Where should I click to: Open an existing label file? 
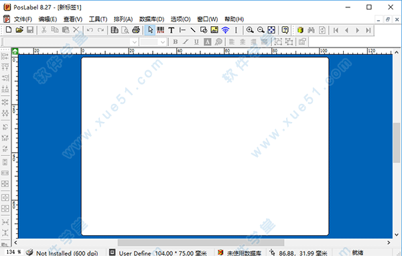point(19,30)
